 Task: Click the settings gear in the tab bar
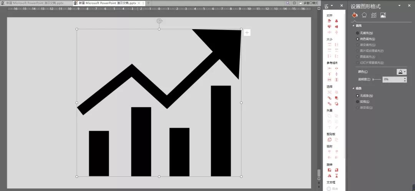[x=294, y=3]
